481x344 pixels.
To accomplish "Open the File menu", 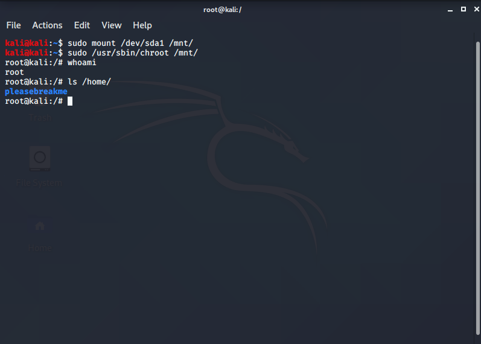I will 13,25.
